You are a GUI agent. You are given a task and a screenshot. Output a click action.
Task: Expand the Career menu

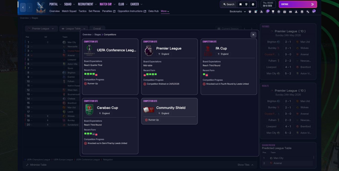[x=136, y=4]
